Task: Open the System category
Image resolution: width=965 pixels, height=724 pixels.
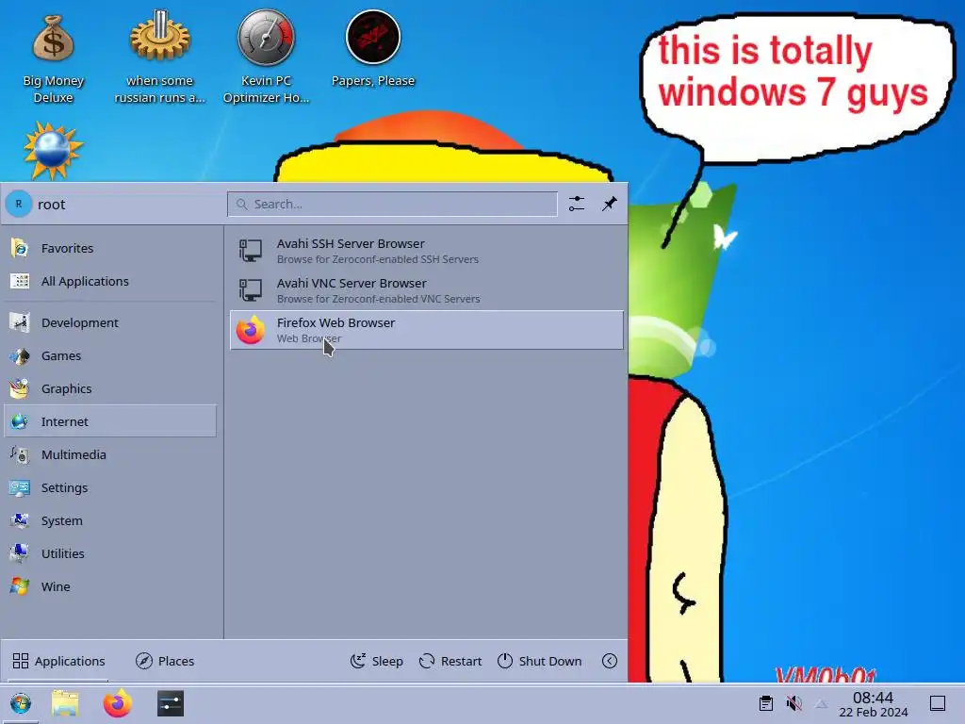Action: 111,520
